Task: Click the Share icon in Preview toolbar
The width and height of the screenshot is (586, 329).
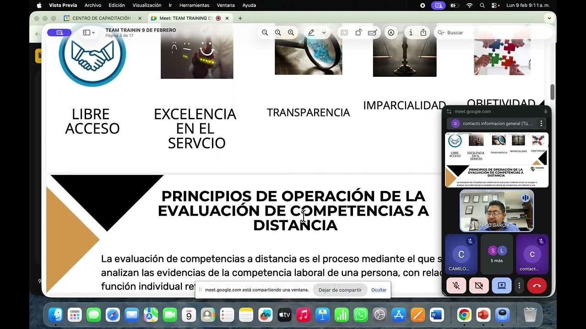Action: point(423,32)
